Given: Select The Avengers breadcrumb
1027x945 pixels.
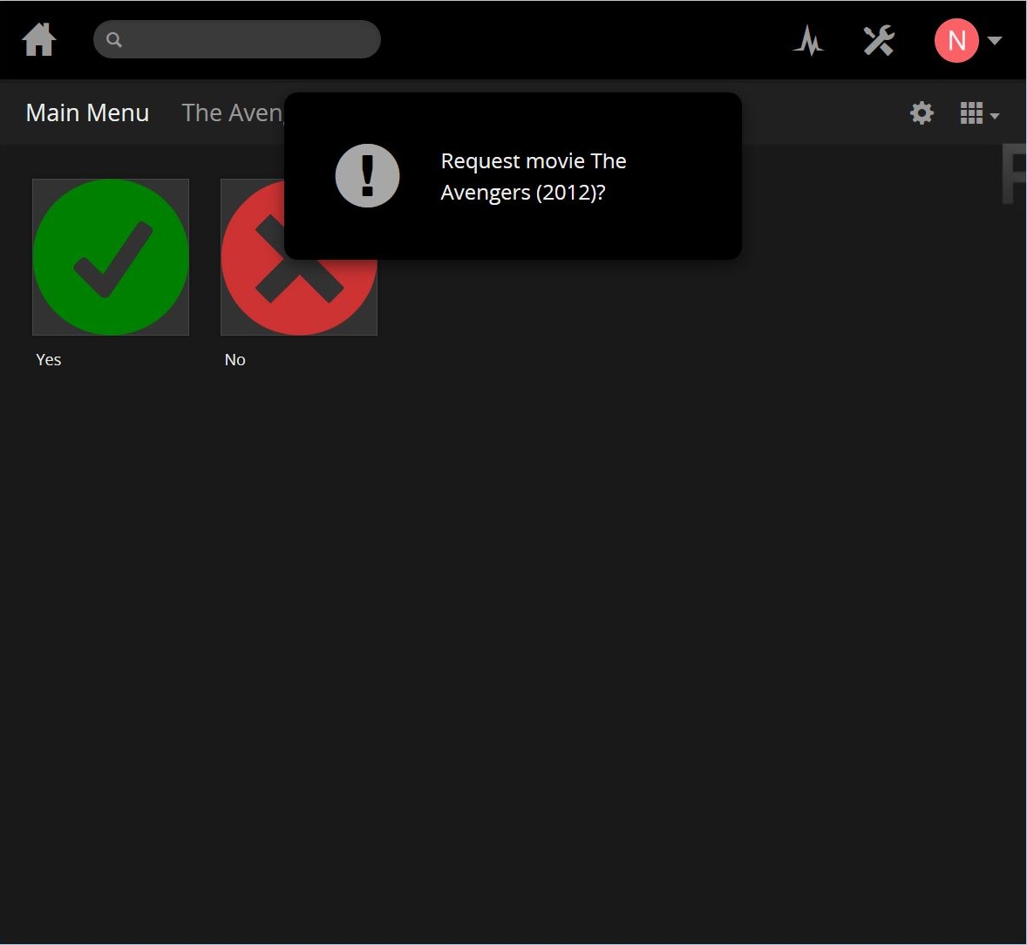Looking at the screenshot, I should pos(233,112).
